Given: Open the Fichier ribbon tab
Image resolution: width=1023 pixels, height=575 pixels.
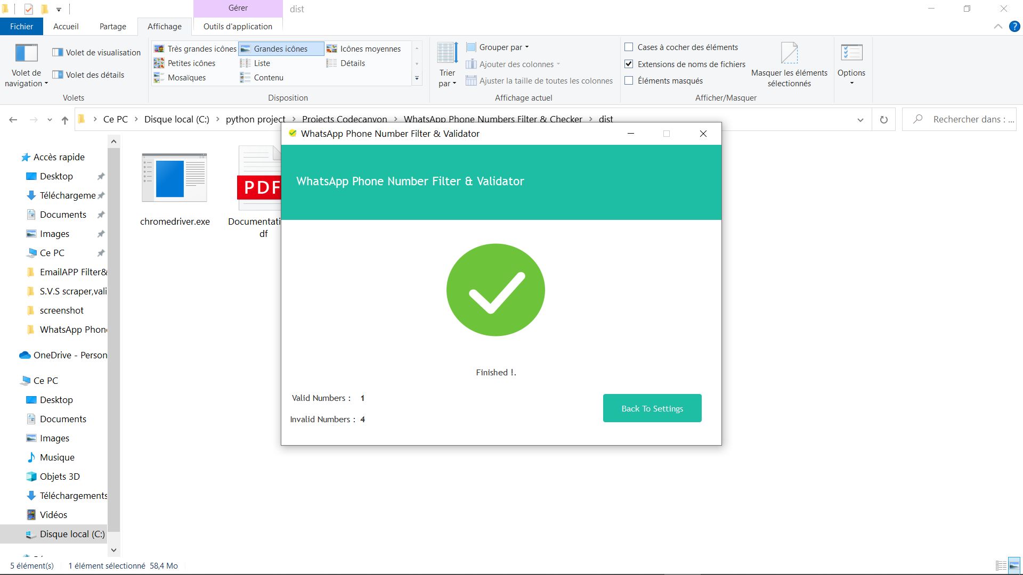Looking at the screenshot, I should pos(22,26).
